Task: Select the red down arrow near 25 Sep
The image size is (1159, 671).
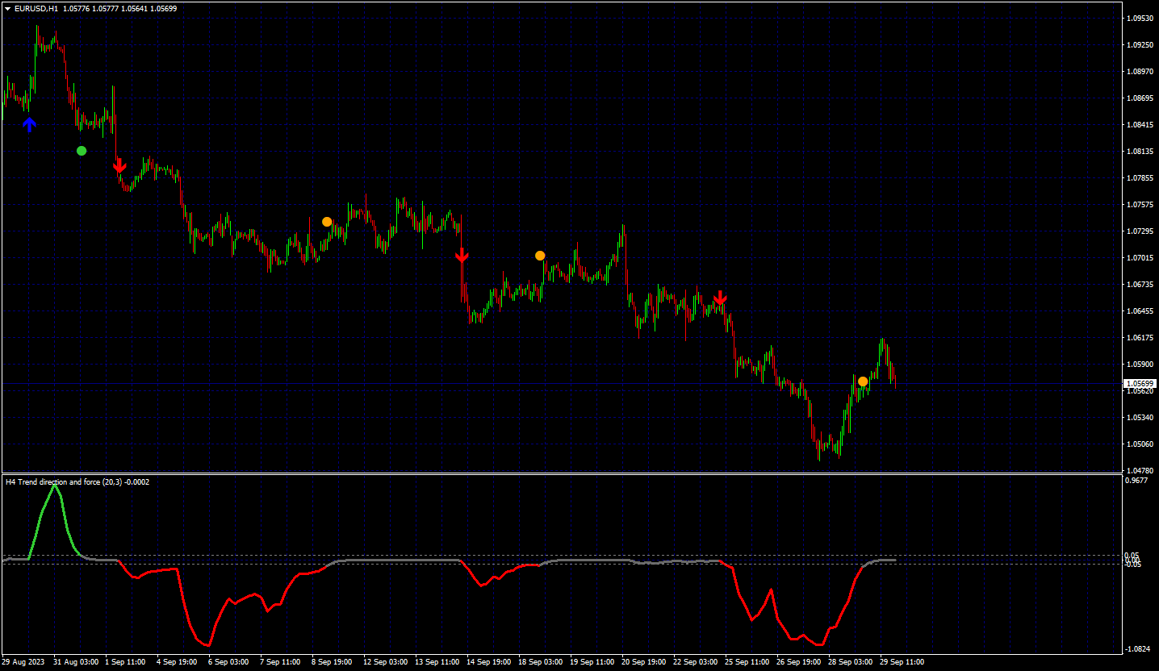Action: click(720, 298)
